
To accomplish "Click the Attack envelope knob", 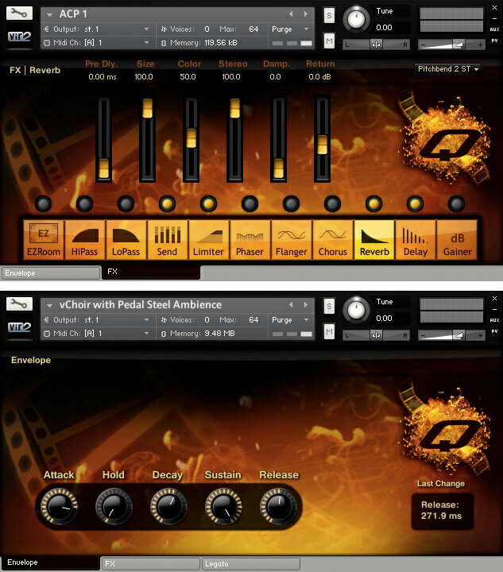I will (x=58, y=504).
